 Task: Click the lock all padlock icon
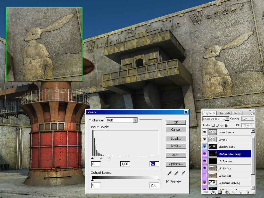tap(226, 125)
